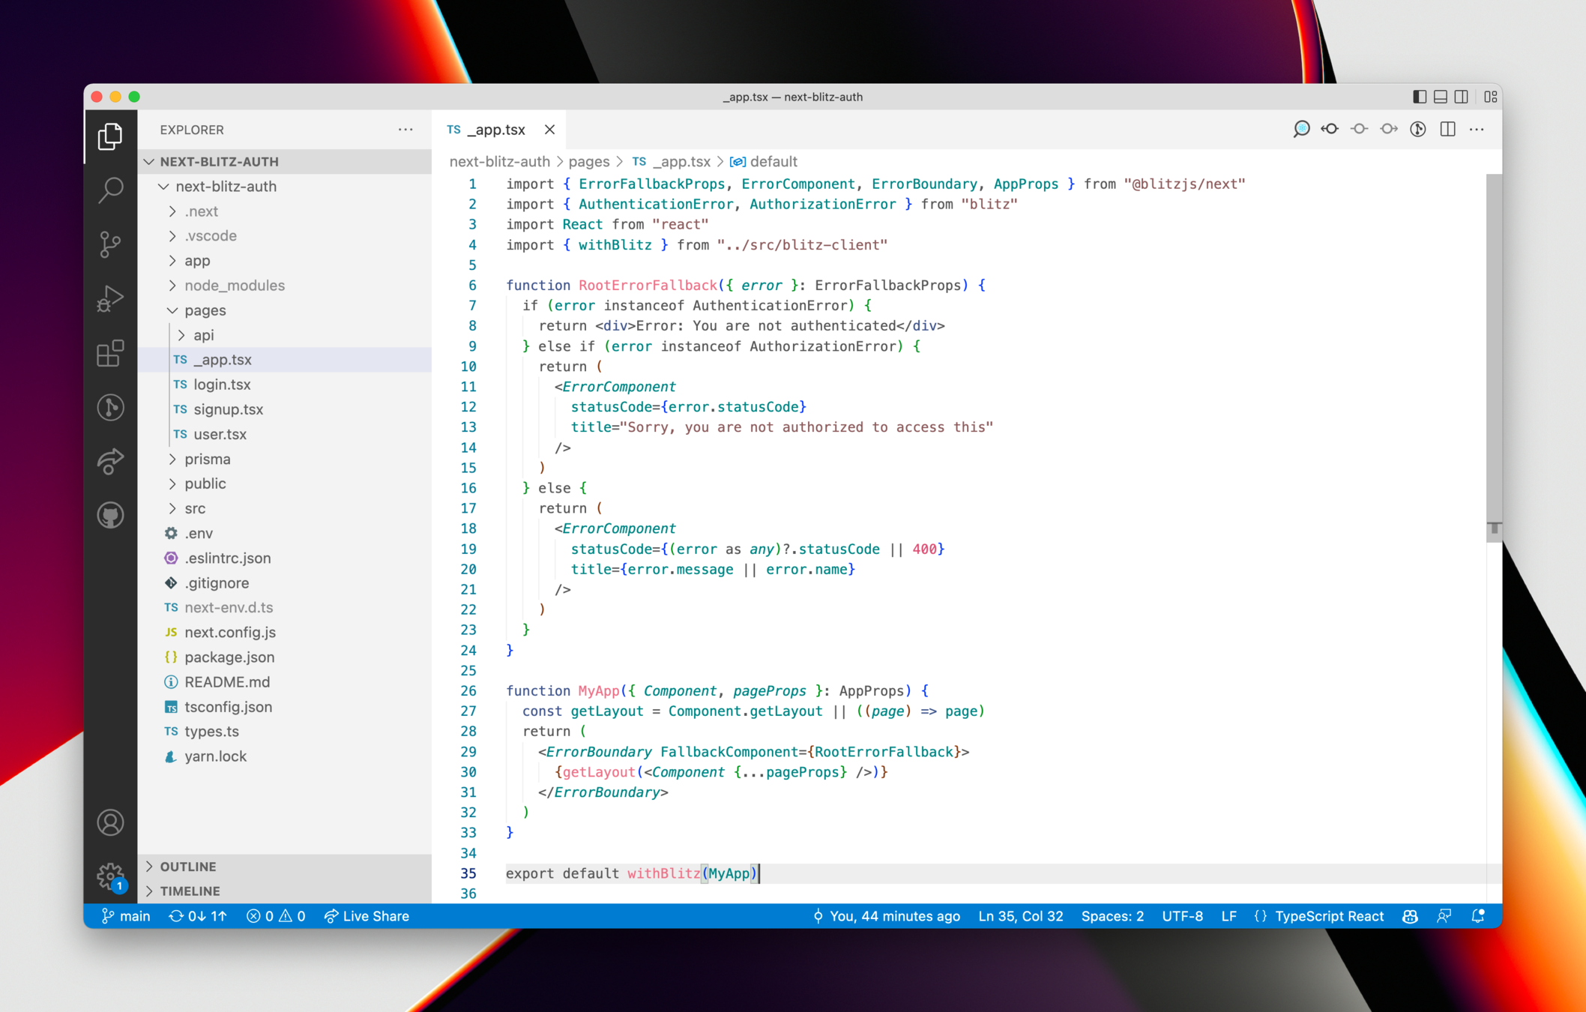Click the Accounts icon
This screenshot has width=1586, height=1012.
pyautogui.click(x=110, y=822)
